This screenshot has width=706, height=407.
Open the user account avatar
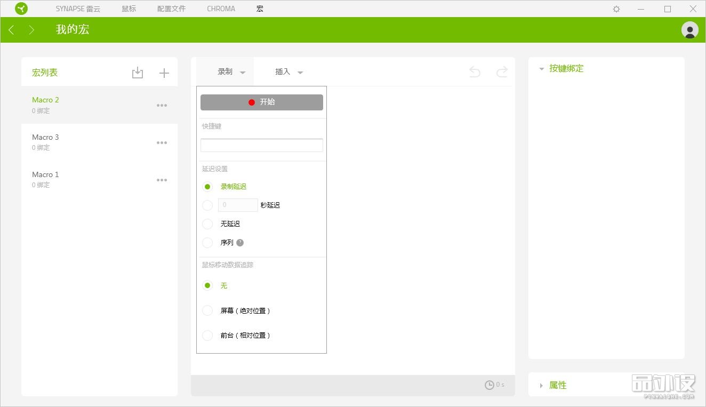coord(690,30)
